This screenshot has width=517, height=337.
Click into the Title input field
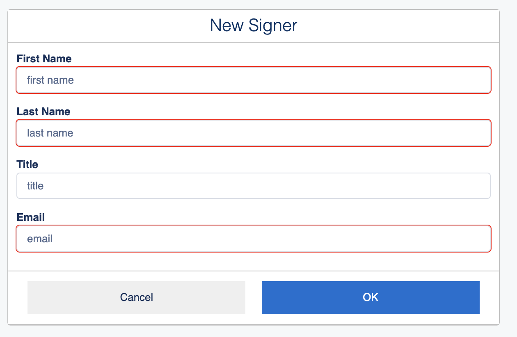click(254, 186)
